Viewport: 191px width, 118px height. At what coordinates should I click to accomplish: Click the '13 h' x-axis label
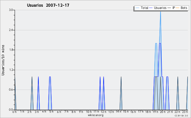(x=111, y=112)
